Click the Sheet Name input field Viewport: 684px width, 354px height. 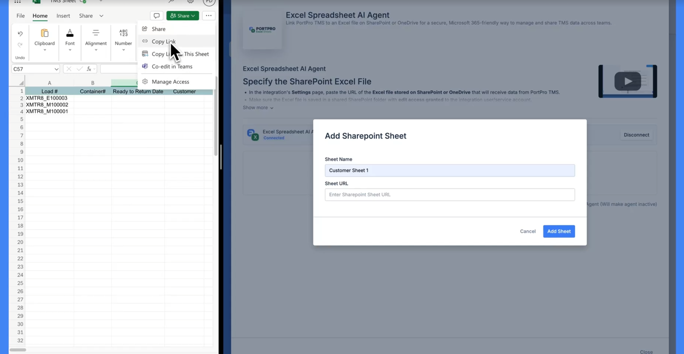[449, 170]
